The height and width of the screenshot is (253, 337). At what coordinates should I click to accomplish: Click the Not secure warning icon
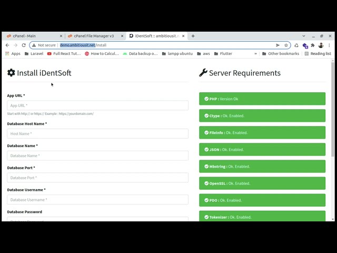click(34, 45)
